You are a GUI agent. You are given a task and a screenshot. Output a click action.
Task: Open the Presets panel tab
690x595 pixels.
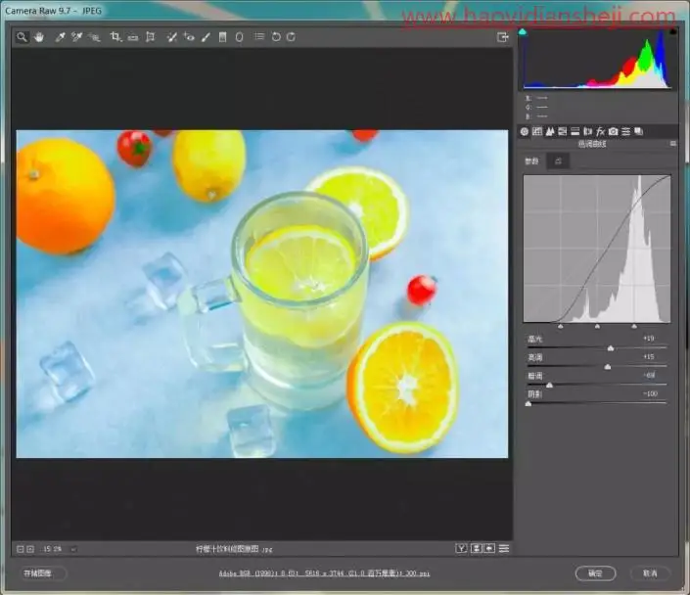point(625,131)
